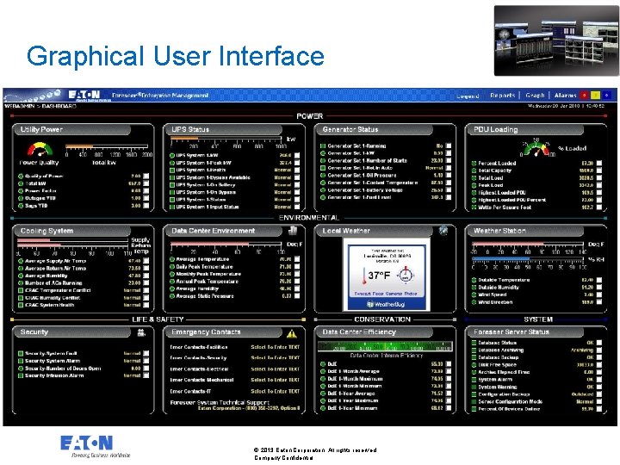The width and height of the screenshot is (620, 465).
Task: Tick the checkbox for Average Humidity in Cooling System
Action: point(146,276)
